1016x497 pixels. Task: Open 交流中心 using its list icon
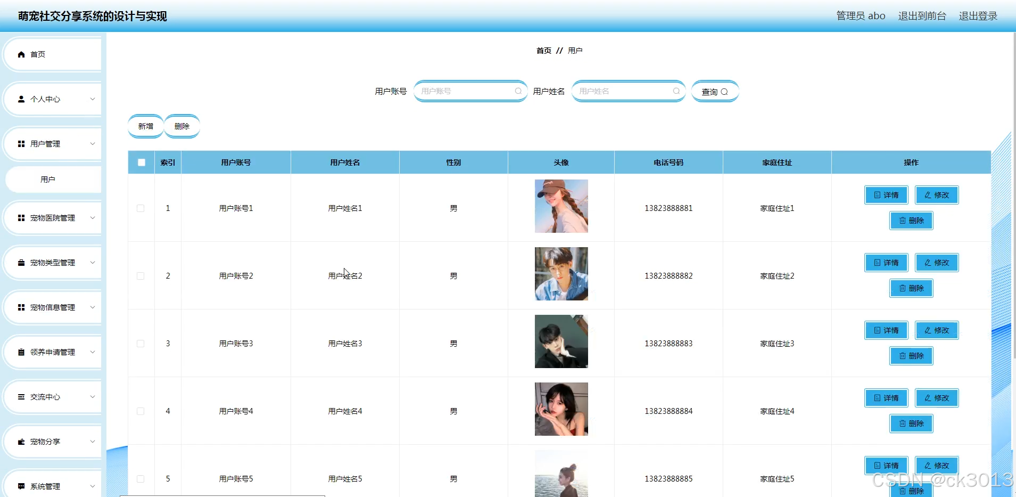(x=21, y=396)
